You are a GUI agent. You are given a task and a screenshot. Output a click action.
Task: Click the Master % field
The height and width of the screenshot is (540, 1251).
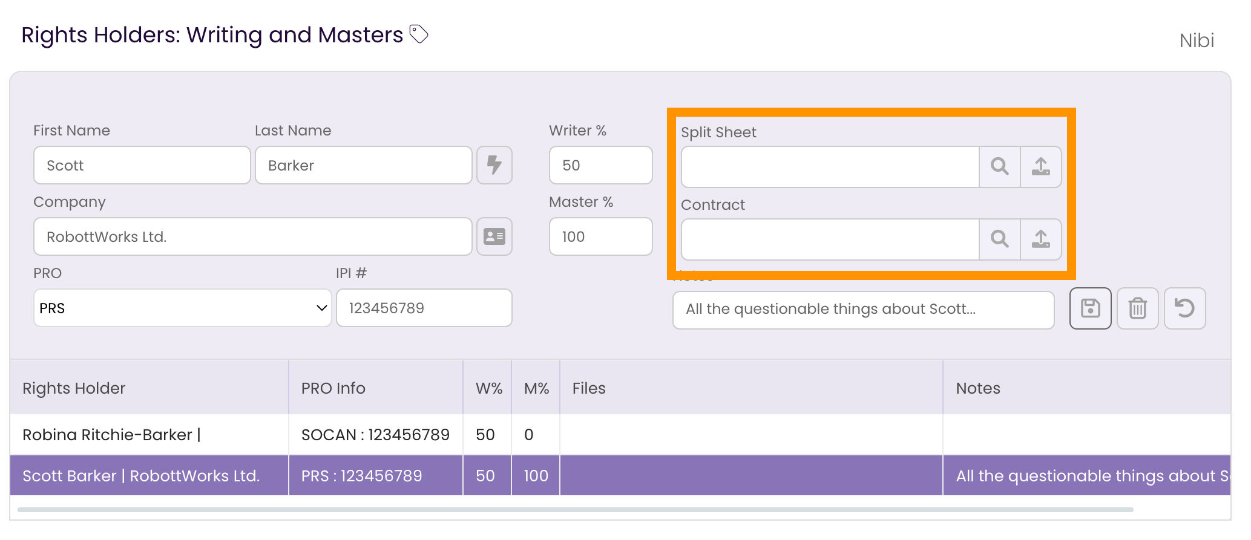click(601, 236)
